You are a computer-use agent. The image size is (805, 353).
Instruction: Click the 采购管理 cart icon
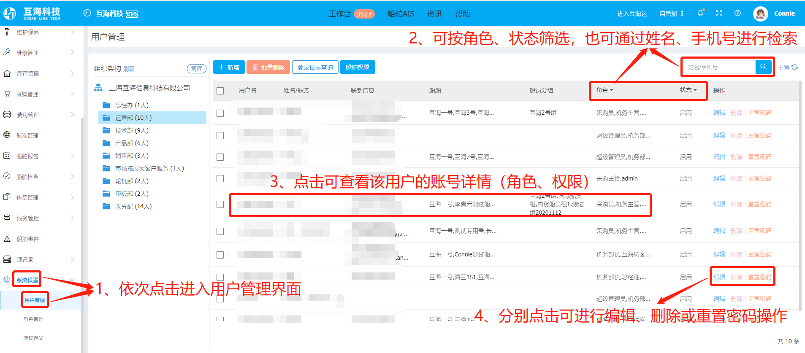pyautogui.click(x=7, y=94)
